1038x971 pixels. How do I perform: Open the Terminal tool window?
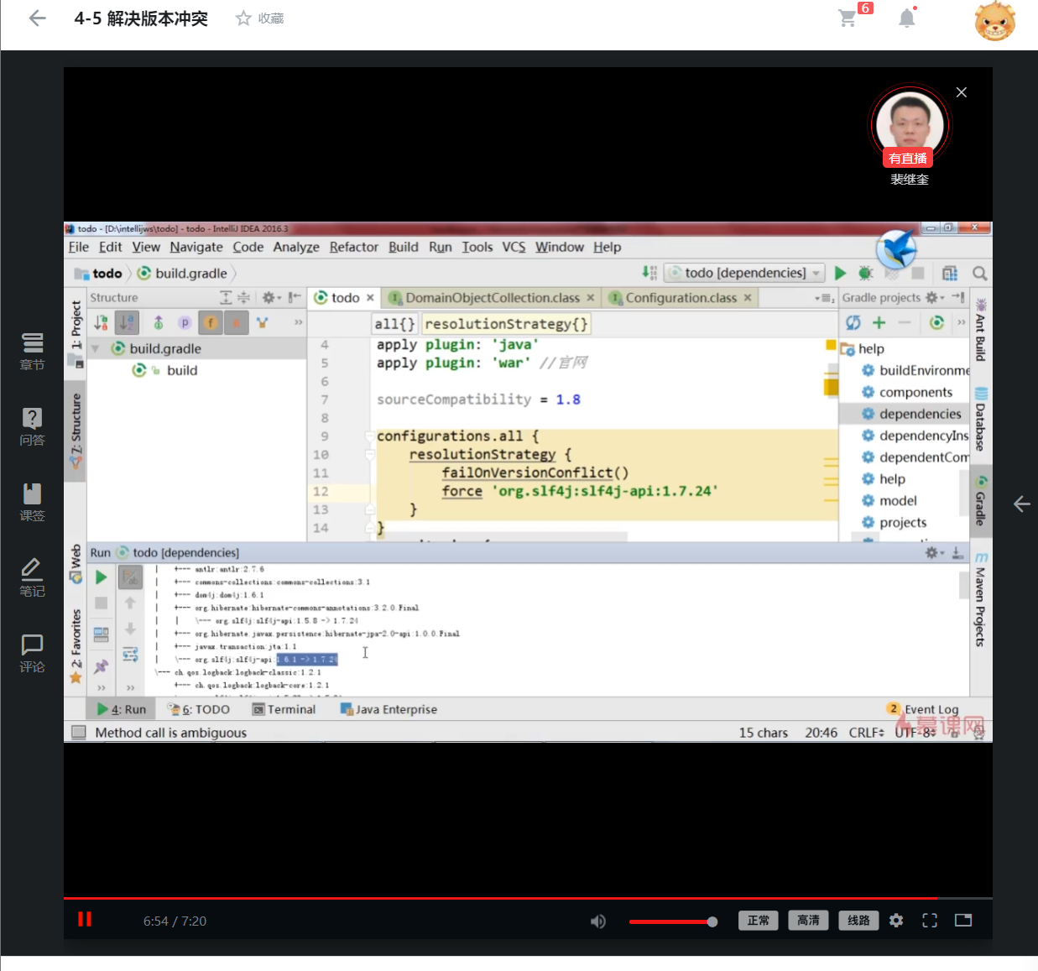284,709
